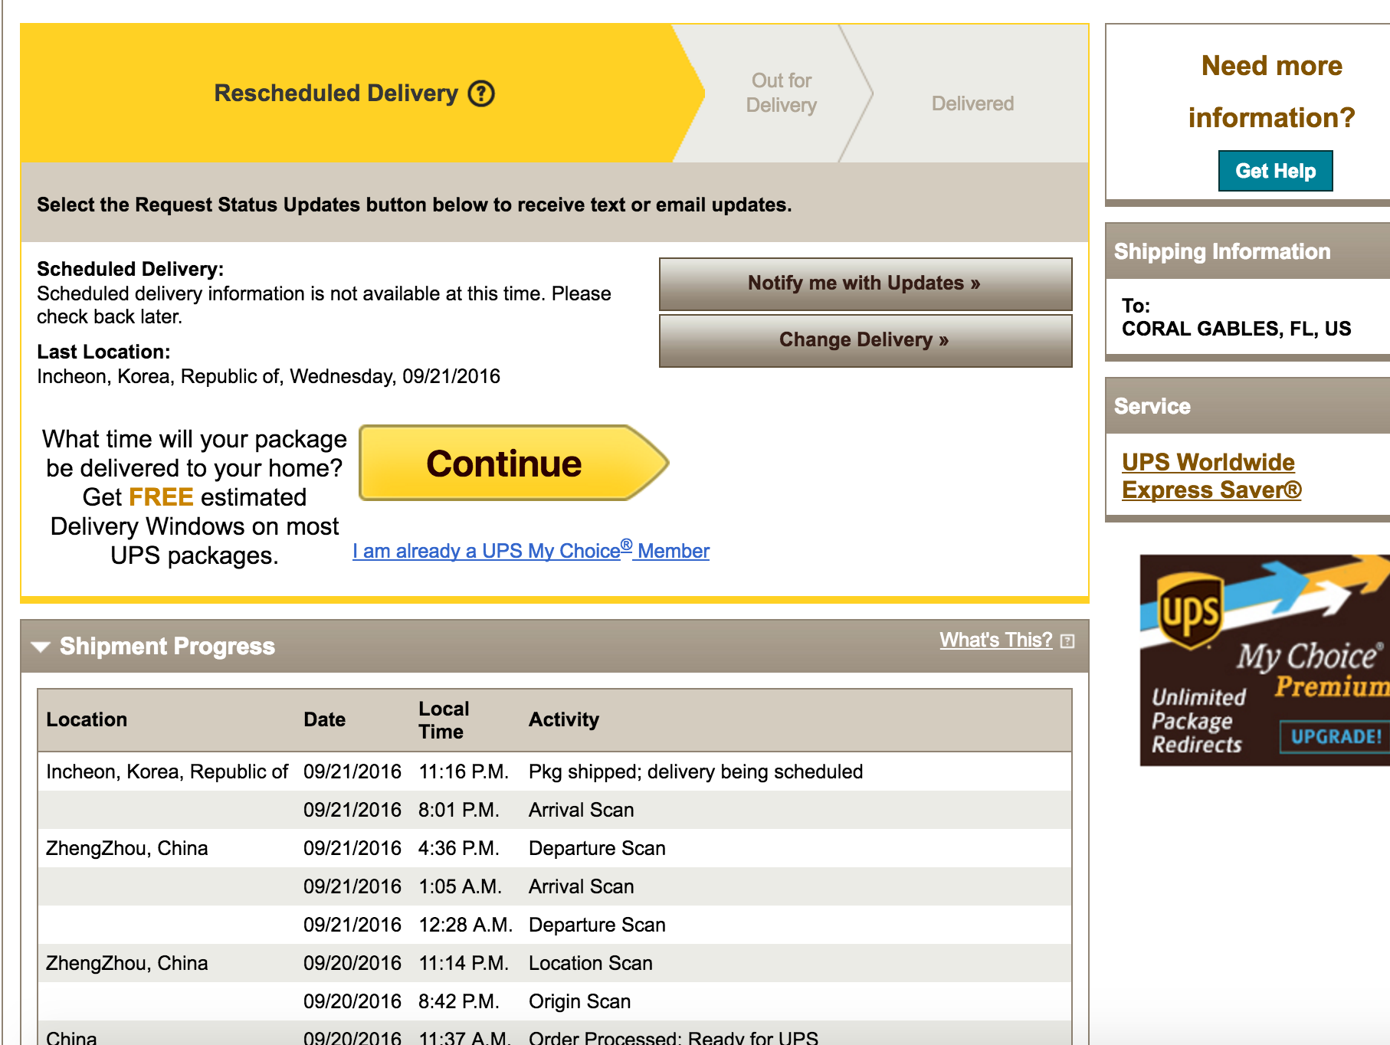
Task: Click the Service panel header
Action: tap(1248, 406)
